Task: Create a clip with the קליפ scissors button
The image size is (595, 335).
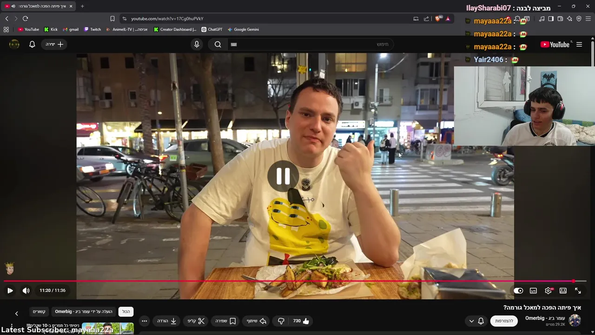Action: pos(196,321)
